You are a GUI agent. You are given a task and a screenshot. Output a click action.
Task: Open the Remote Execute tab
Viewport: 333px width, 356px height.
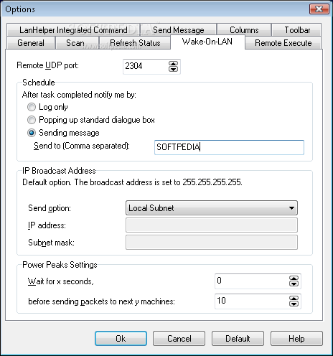click(283, 43)
